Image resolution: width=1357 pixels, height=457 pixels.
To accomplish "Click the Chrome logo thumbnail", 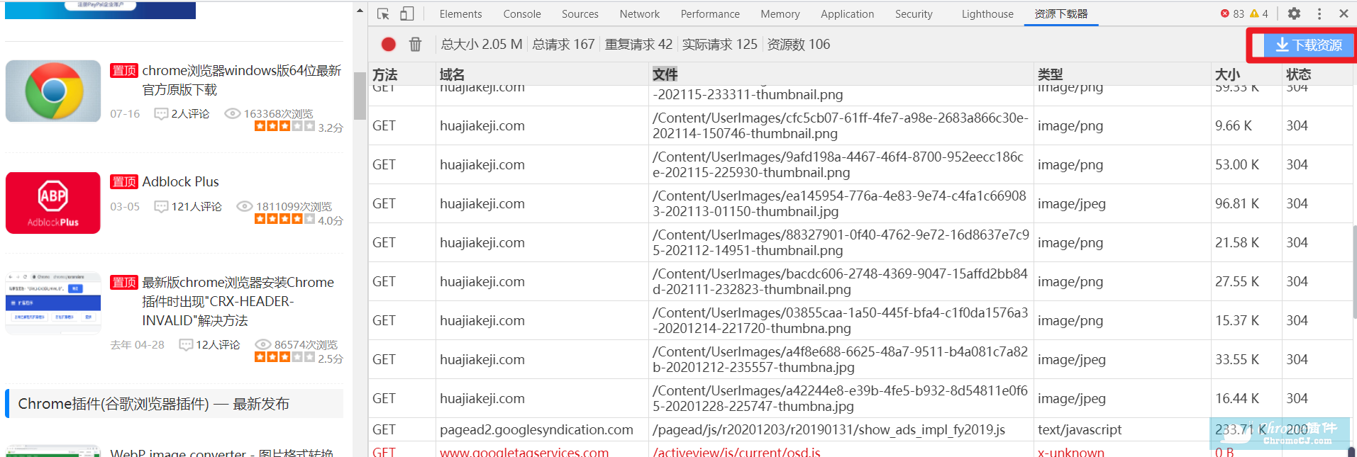I will [x=53, y=91].
